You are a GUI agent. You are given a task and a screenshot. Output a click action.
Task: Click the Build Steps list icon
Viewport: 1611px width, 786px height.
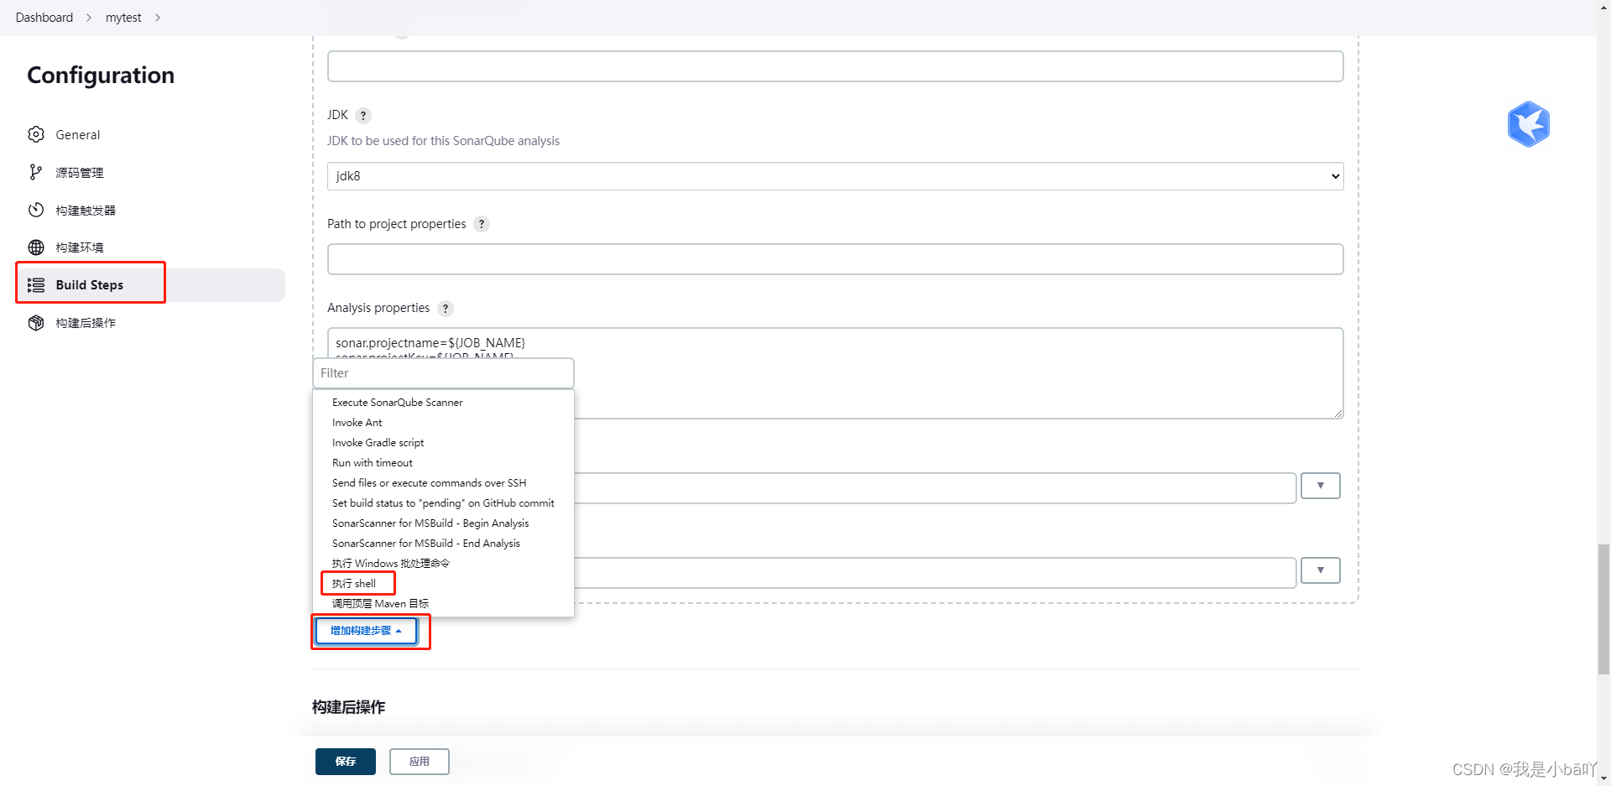click(x=35, y=285)
